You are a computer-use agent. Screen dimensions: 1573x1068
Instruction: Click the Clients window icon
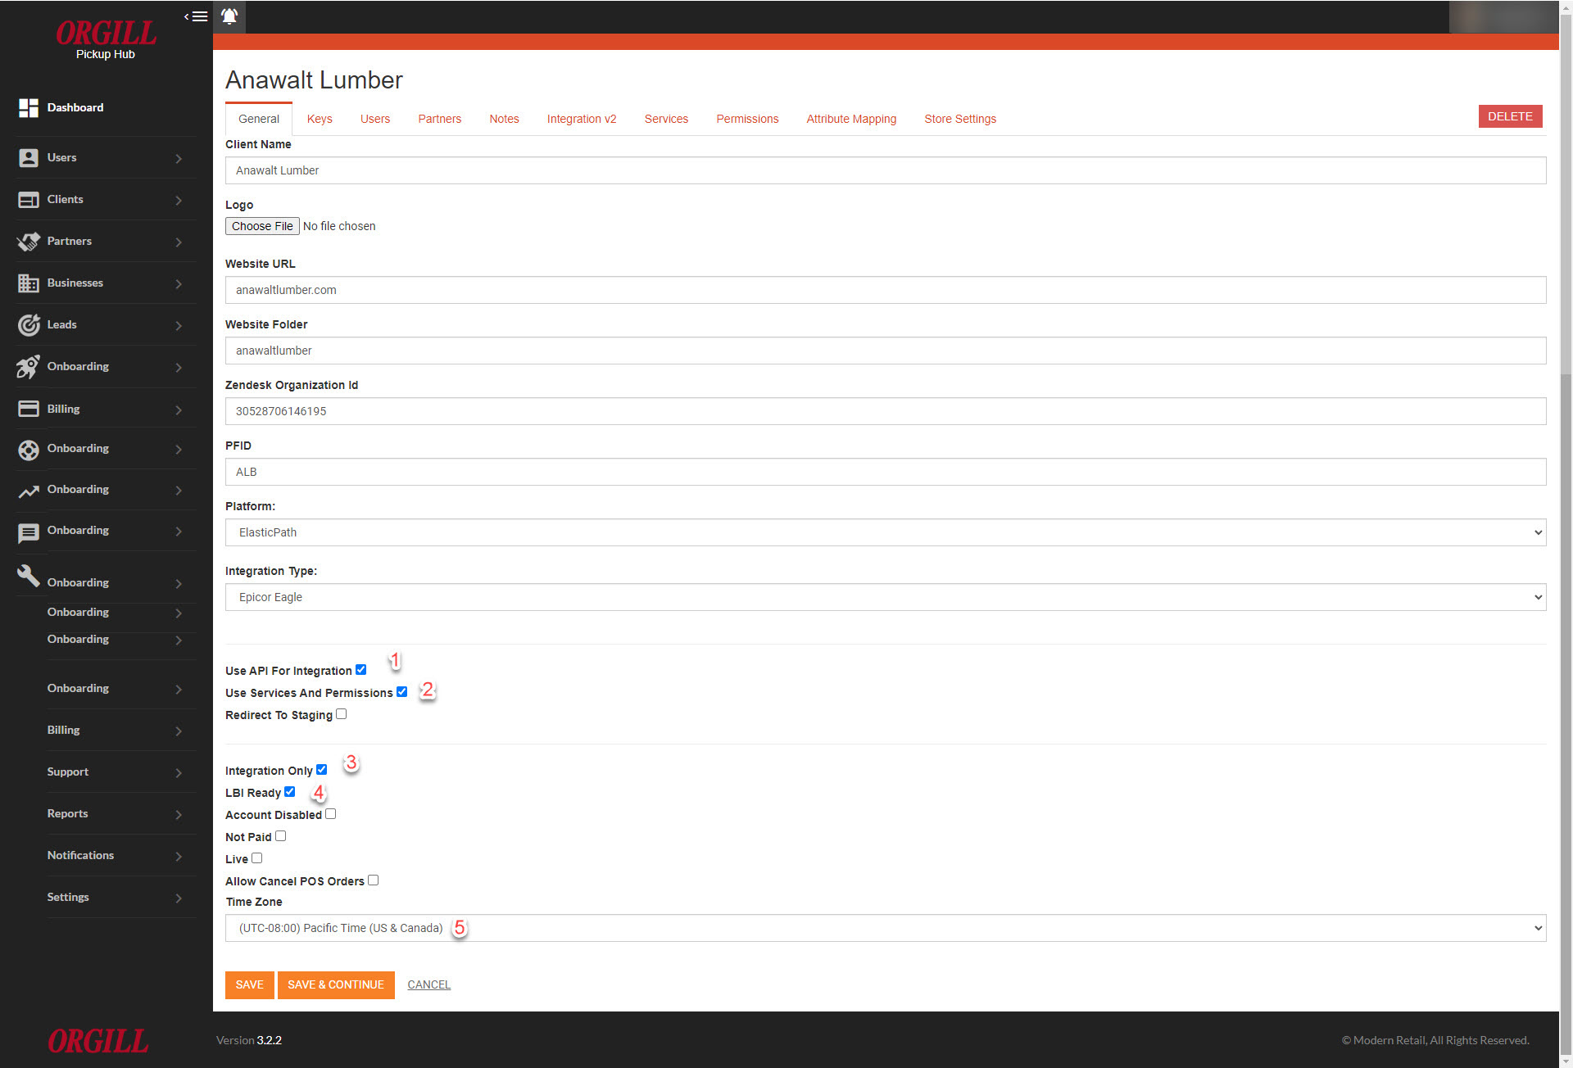click(x=29, y=200)
